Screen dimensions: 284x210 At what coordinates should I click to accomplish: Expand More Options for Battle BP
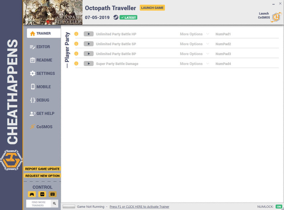click(194, 54)
